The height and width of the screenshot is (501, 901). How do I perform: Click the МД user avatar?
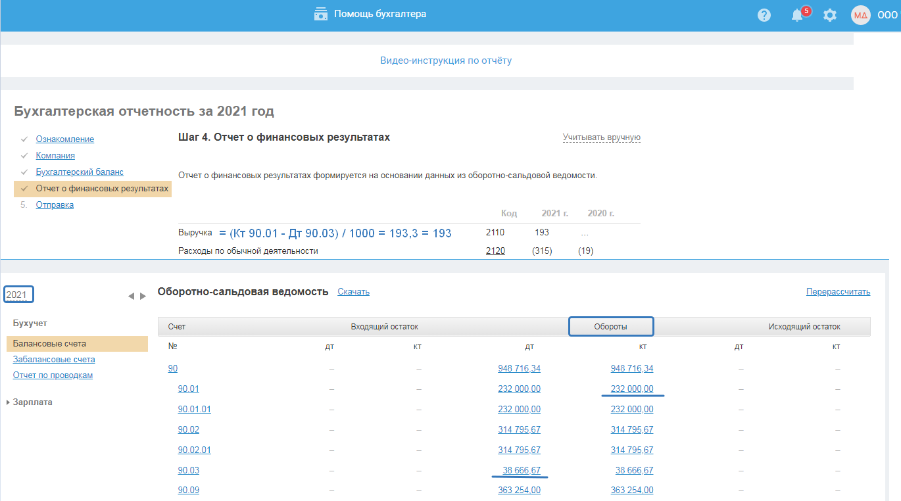coord(861,15)
